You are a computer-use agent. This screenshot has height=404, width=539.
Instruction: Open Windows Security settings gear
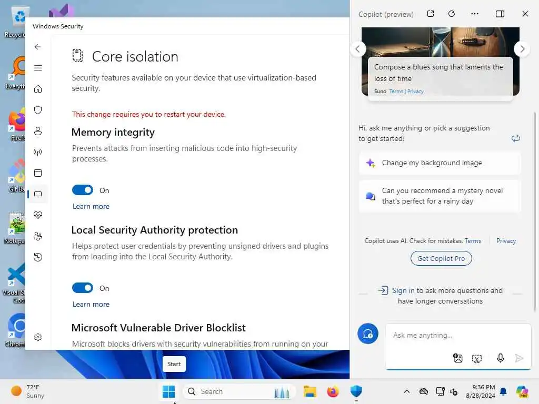38,337
